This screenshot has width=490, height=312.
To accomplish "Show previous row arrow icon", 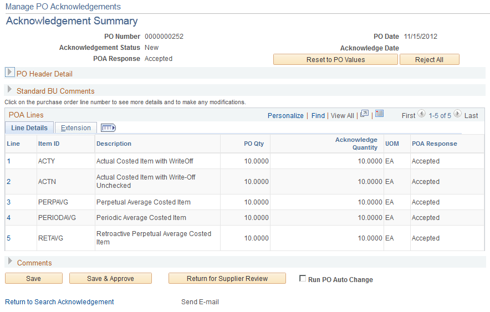I will coord(422,114).
